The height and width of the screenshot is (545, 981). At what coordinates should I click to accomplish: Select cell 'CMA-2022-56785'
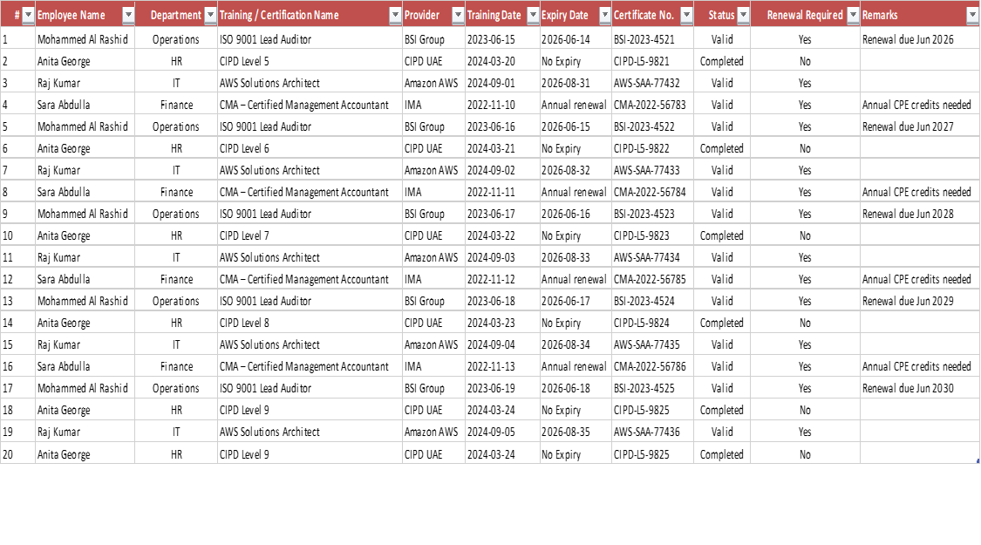[x=652, y=280]
